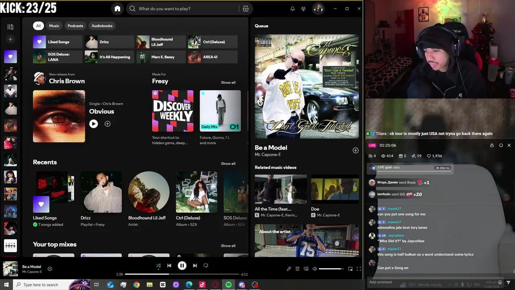Show all Recents
The width and height of the screenshot is (515, 290).
[x=228, y=164]
